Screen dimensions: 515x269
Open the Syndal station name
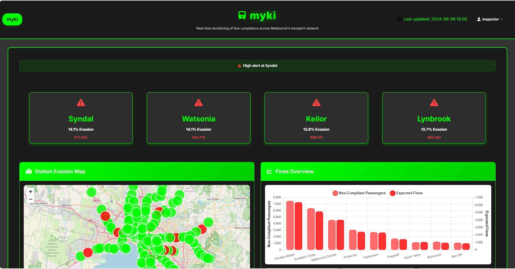coord(81,119)
